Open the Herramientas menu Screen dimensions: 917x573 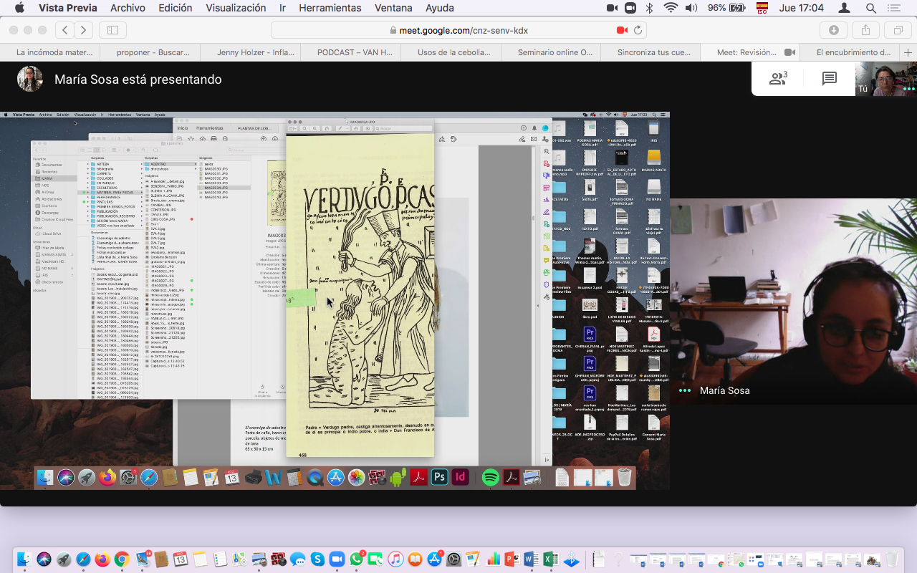pyautogui.click(x=330, y=8)
